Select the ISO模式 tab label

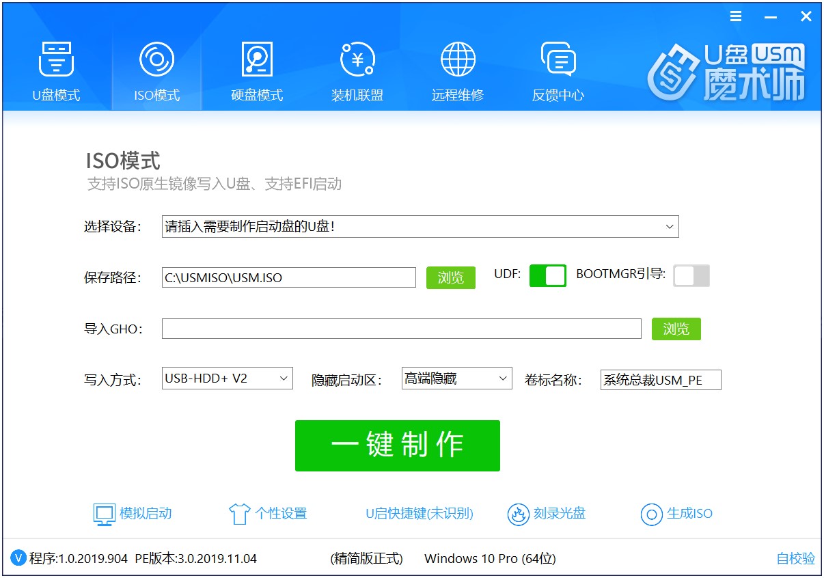(x=156, y=95)
